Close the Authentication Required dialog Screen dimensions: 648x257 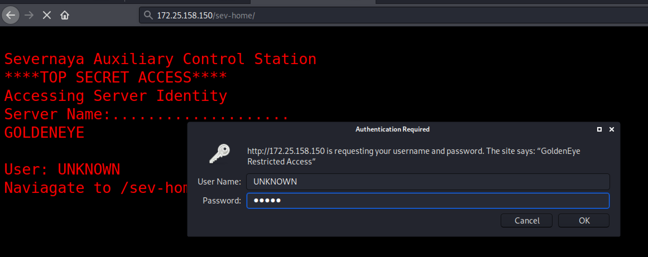click(611, 129)
